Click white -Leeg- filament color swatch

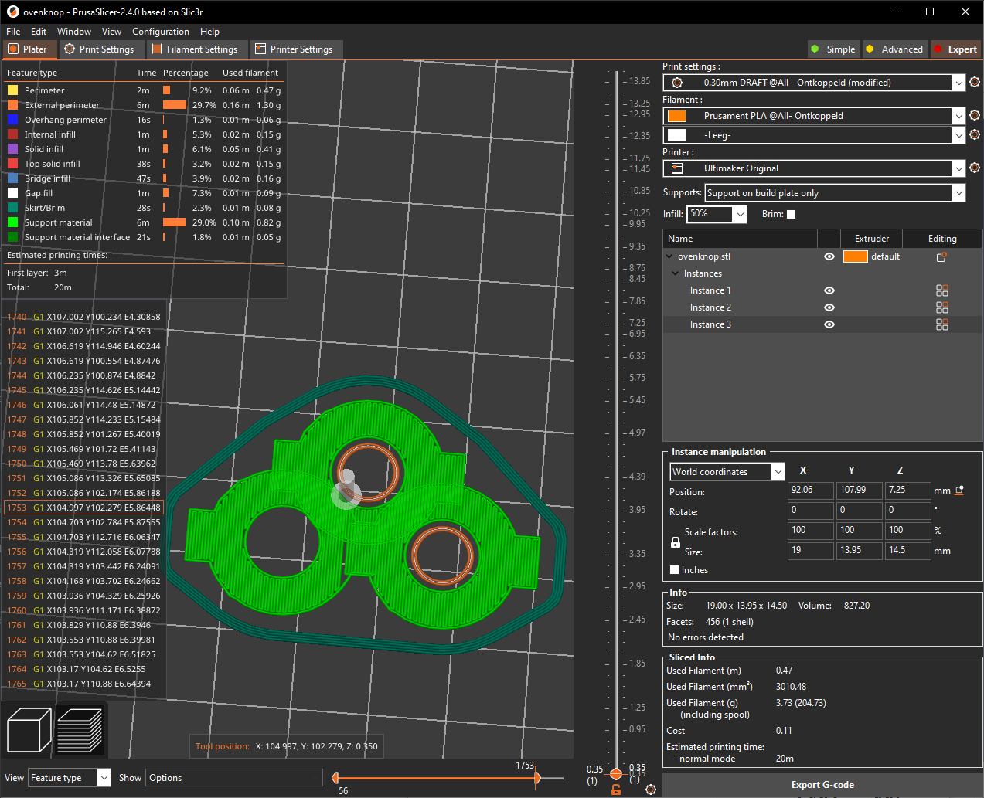pos(677,135)
